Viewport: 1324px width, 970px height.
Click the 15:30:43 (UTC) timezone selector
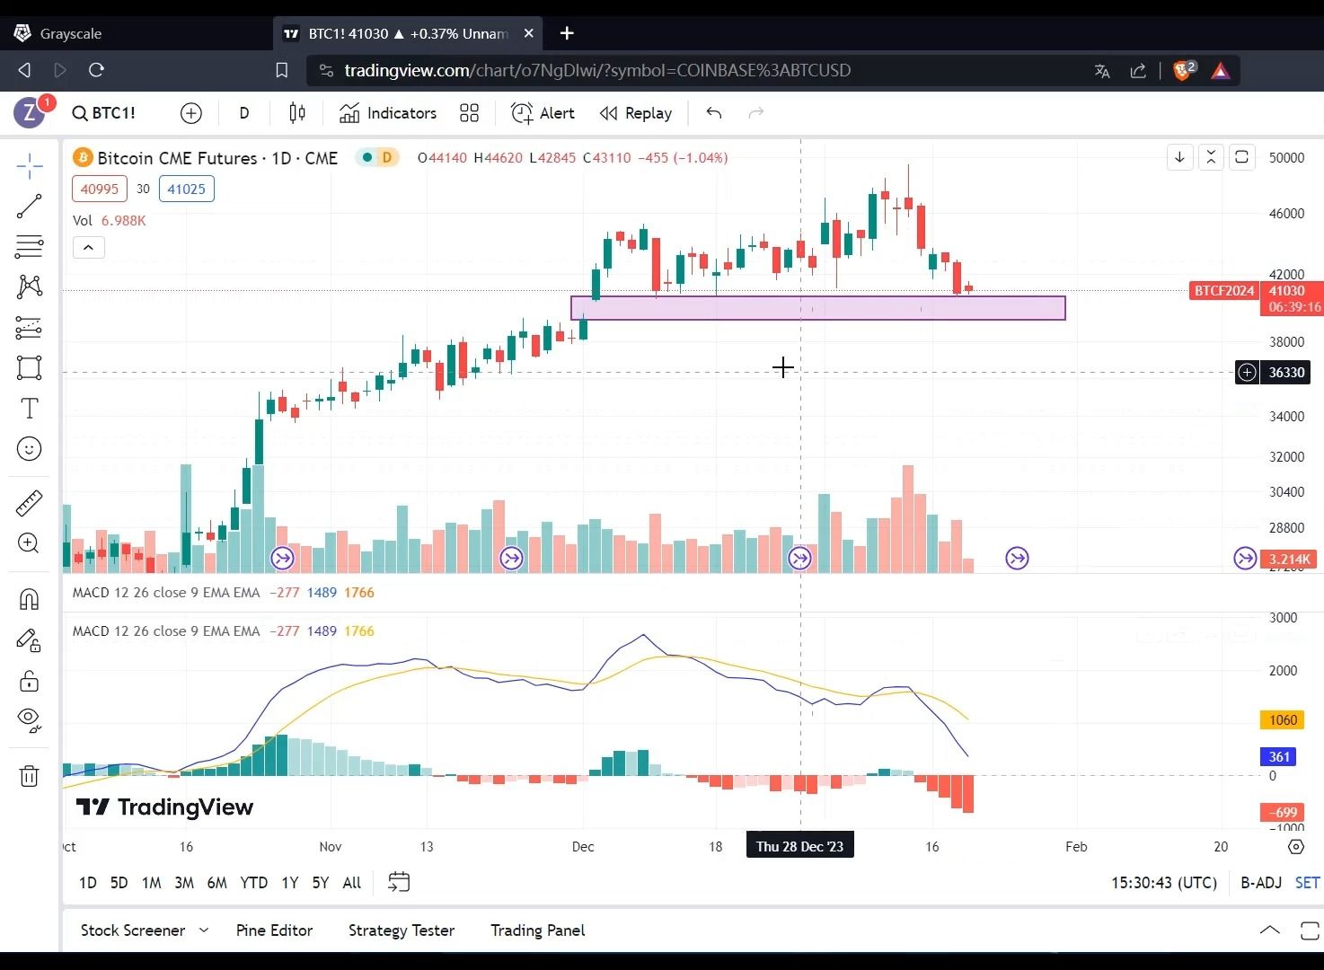click(x=1164, y=883)
